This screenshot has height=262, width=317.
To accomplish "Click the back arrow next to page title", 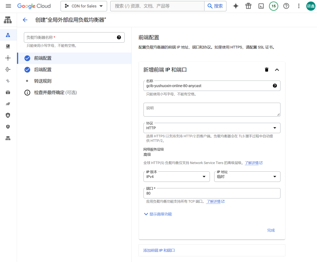I will tap(25, 20).
